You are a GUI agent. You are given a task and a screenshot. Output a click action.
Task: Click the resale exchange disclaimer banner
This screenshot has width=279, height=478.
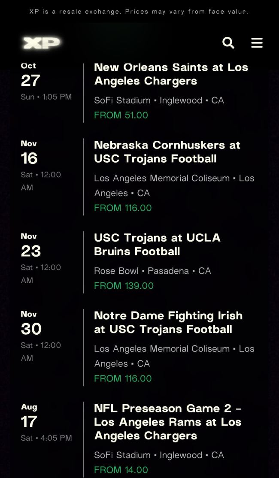(139, 12)
